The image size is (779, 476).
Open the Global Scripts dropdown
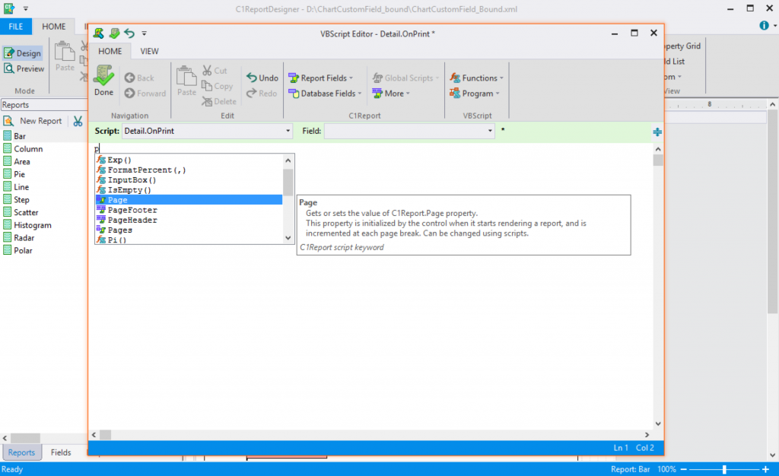pyautogui.click(x=406, y=78)
